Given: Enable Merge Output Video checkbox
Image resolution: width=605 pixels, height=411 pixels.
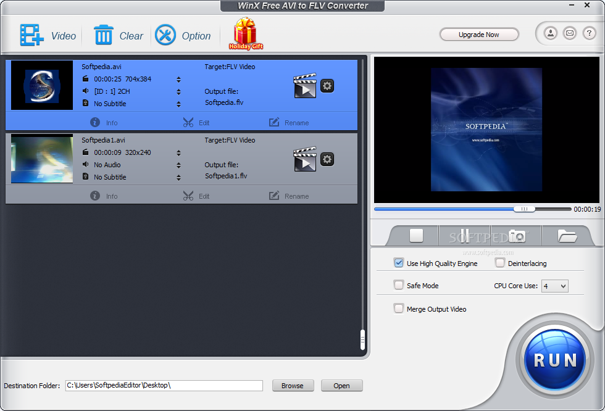Looking at the screenshot, I should (x=399, y=309).
